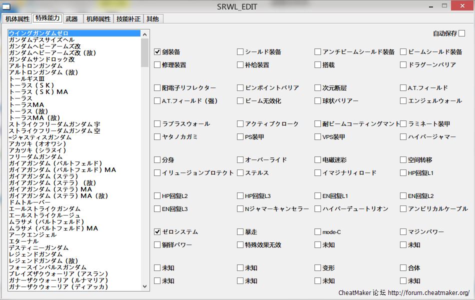Screen dimensions: 475x300
Task: Select フリーダムガンダム in the unit list
Action: tap(35, 156)
